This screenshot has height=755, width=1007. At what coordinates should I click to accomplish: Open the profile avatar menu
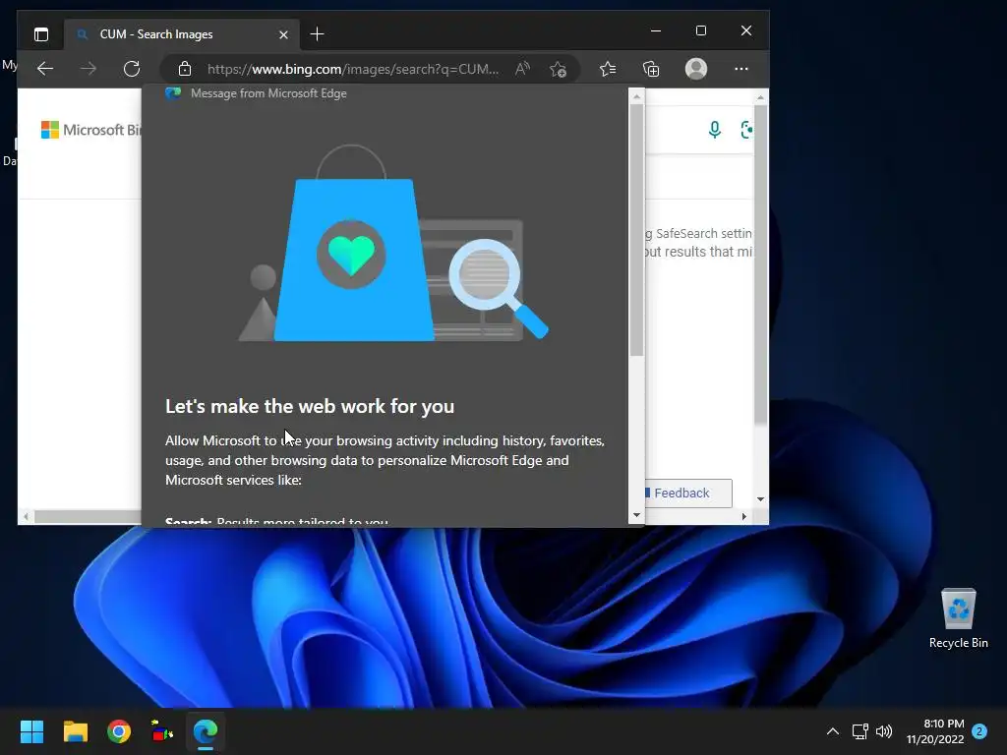click(696, 69)
